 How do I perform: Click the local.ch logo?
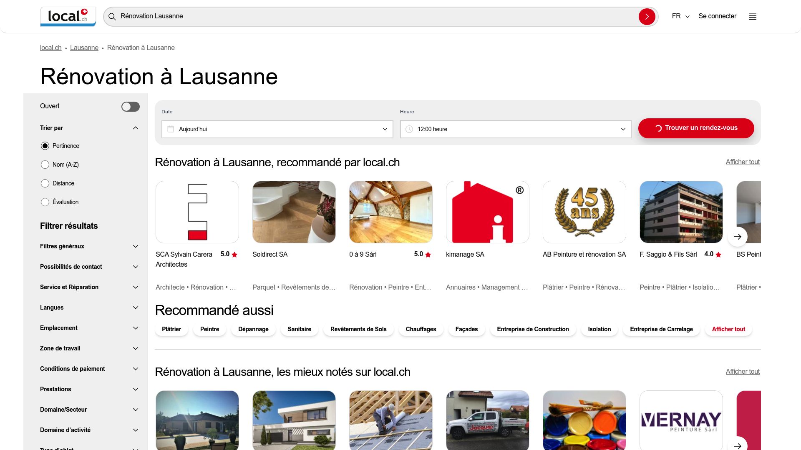[68, 16]
